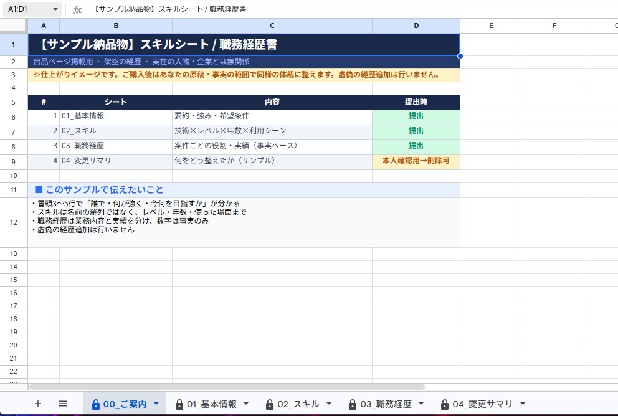Select column F header
The image size is (618, 416).
point(554,26)
